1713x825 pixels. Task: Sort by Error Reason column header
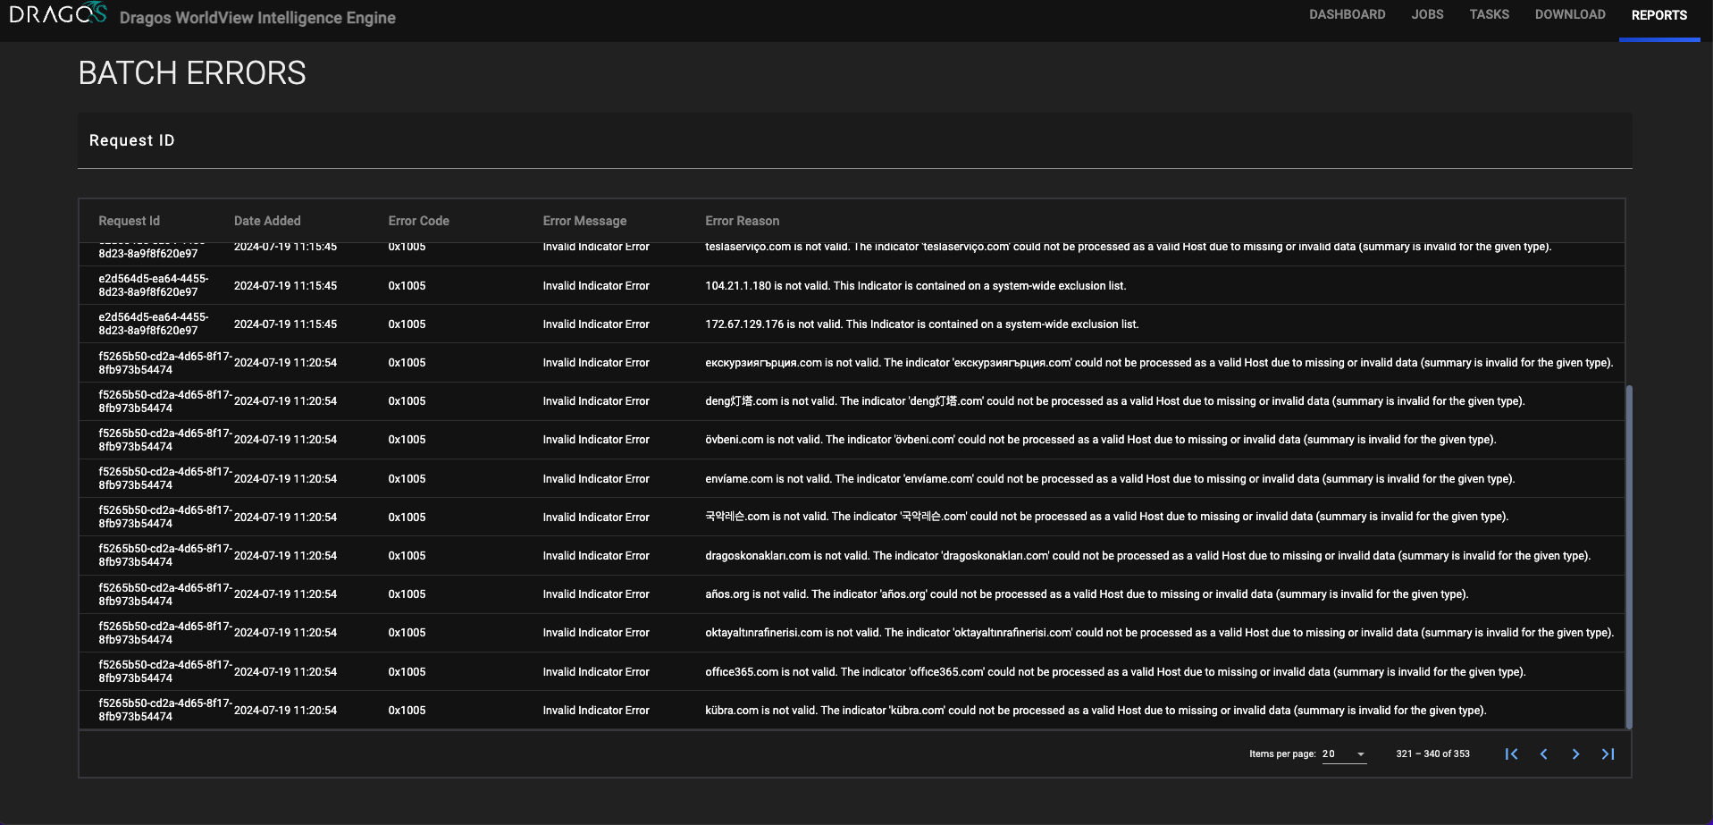point(742,221)
